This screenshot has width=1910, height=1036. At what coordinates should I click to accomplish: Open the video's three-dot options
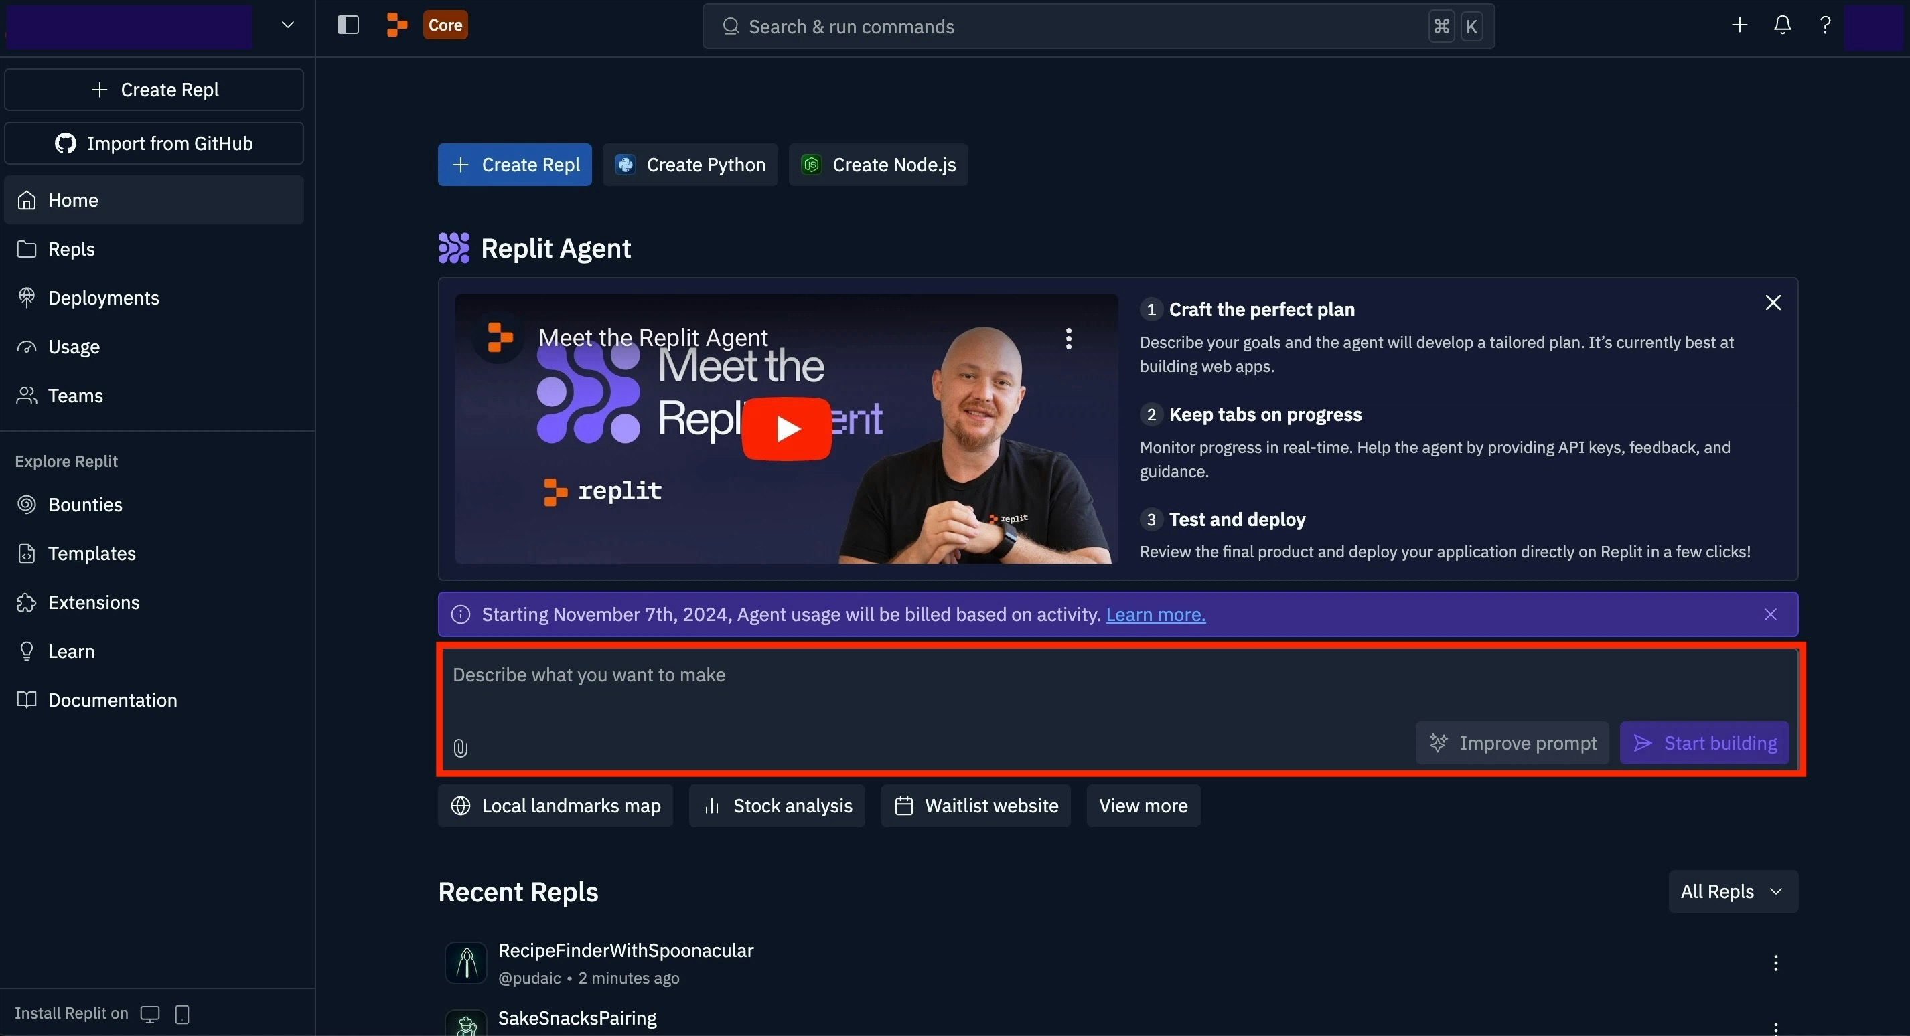(1068, 339)
